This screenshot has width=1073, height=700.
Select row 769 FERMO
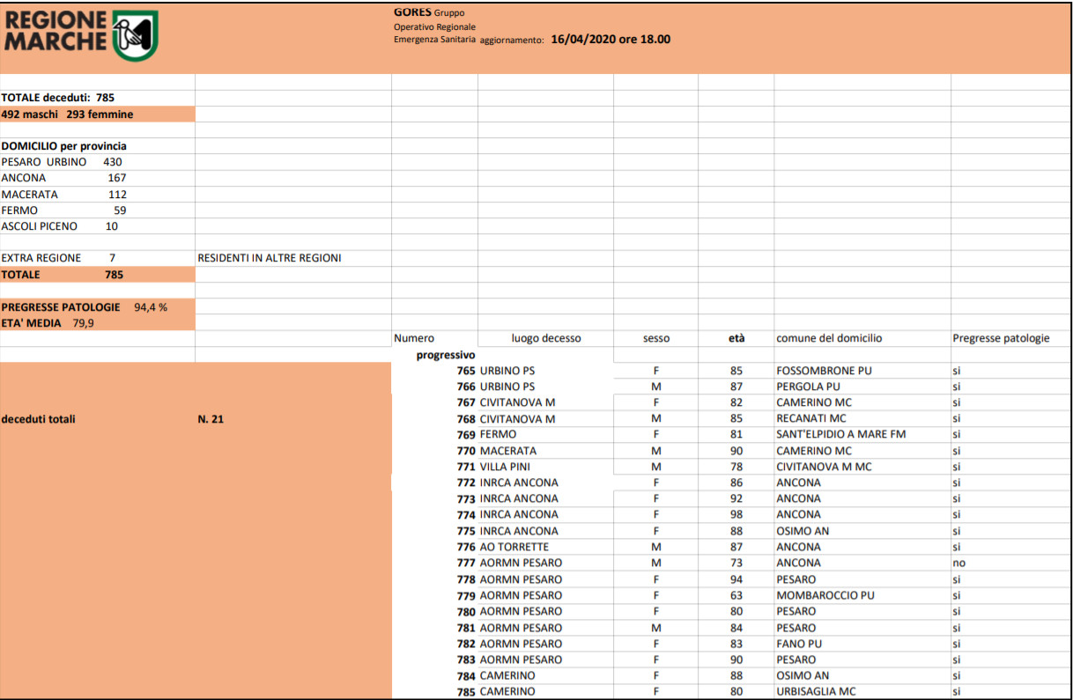[731, 434]
